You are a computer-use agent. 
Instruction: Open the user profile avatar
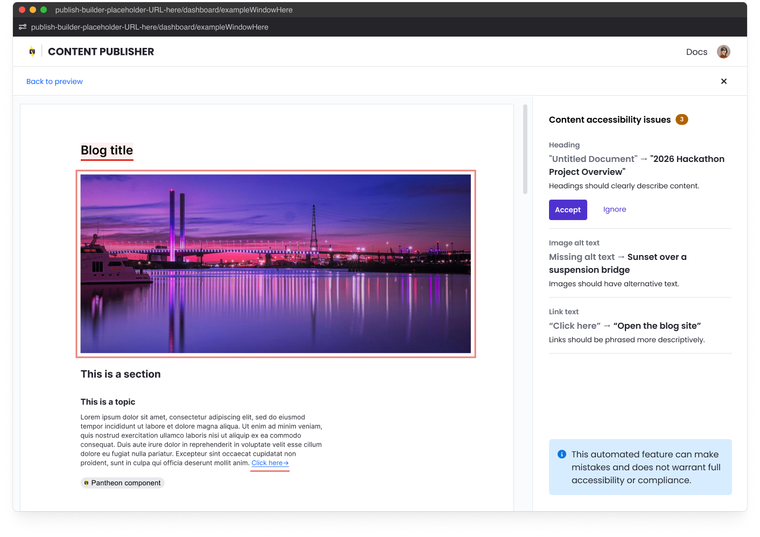723,52
